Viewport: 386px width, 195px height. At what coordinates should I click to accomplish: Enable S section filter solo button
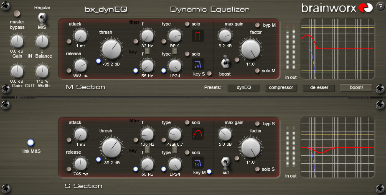click(x=187, y=122)
